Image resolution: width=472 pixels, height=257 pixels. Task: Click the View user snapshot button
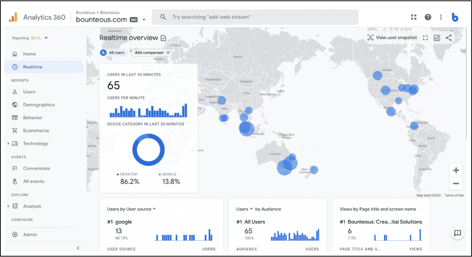392,38
